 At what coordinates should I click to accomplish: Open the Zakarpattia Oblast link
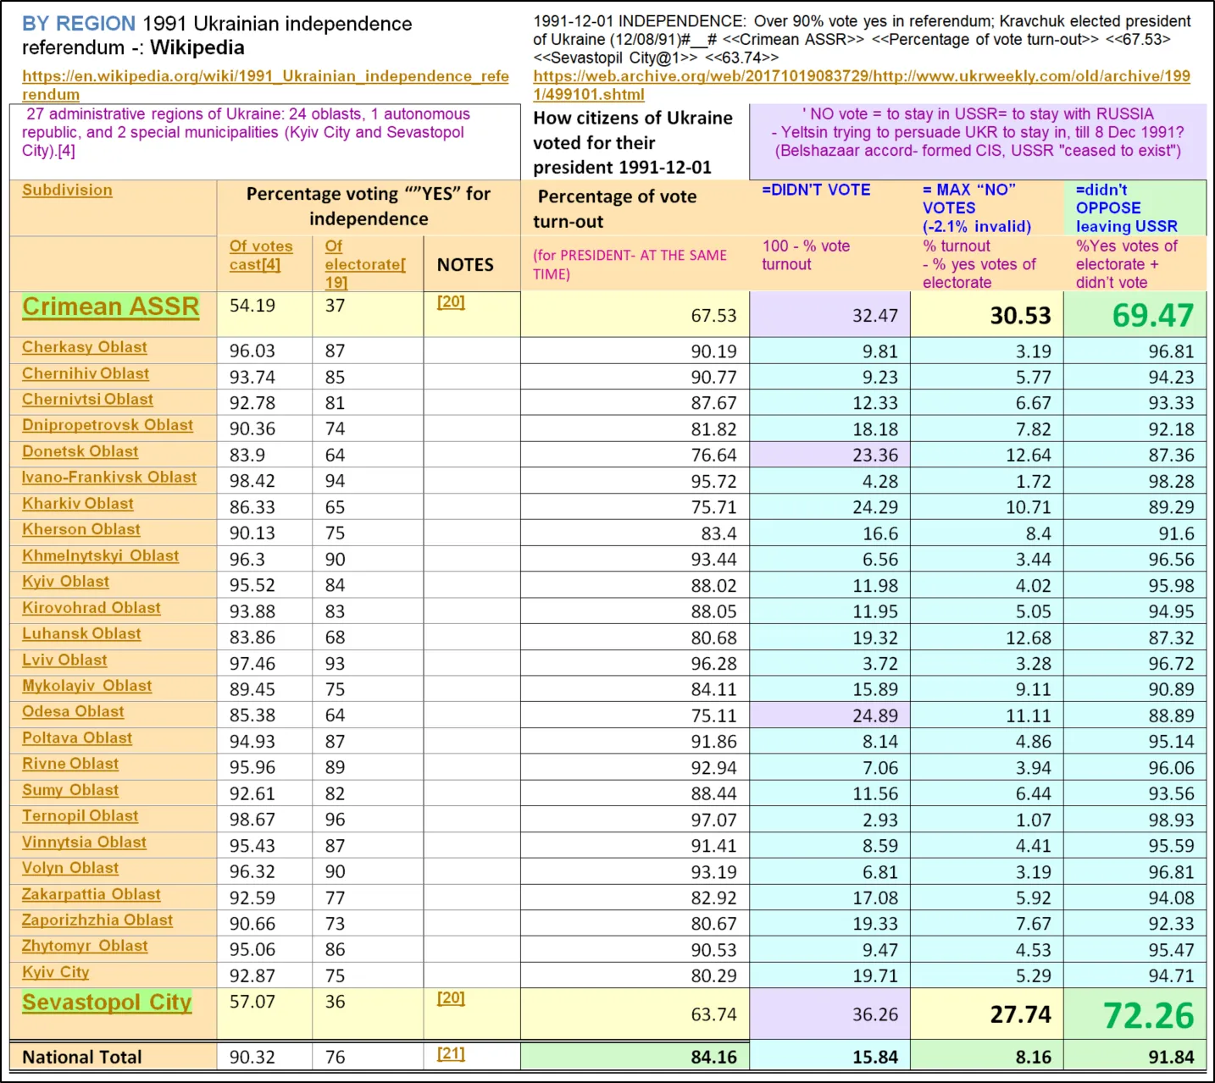pyautogui.click(x=92, y=894)
